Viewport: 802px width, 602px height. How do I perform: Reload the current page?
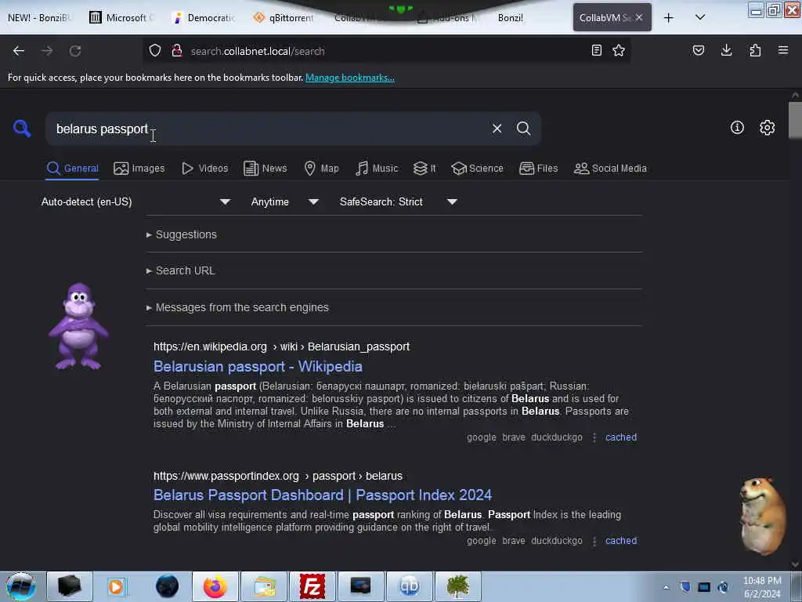[75, 51]
